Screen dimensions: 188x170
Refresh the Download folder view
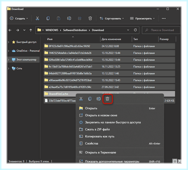(x=135, y=30)
